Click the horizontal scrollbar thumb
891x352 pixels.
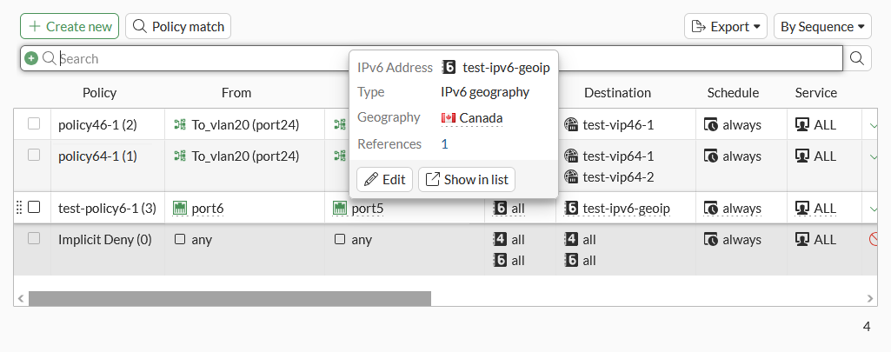click(x=229, y=298)
